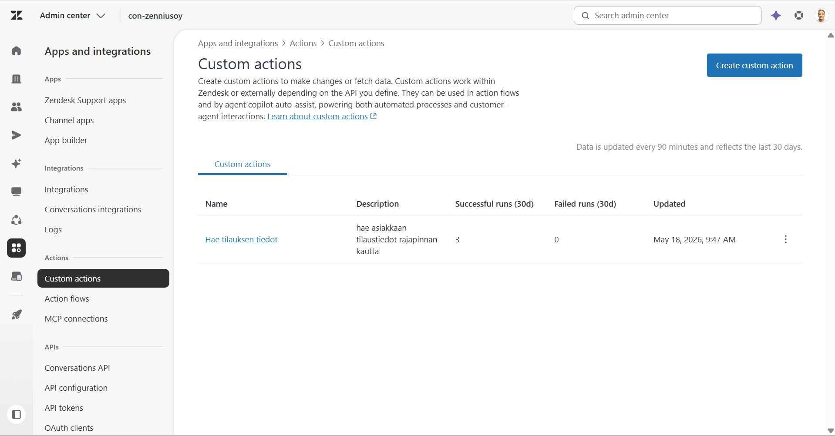Open the row options three-dot menu
835x436 pixels.
point(785,239)
